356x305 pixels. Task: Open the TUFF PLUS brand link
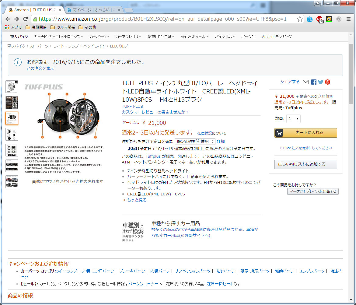point(132,106)
